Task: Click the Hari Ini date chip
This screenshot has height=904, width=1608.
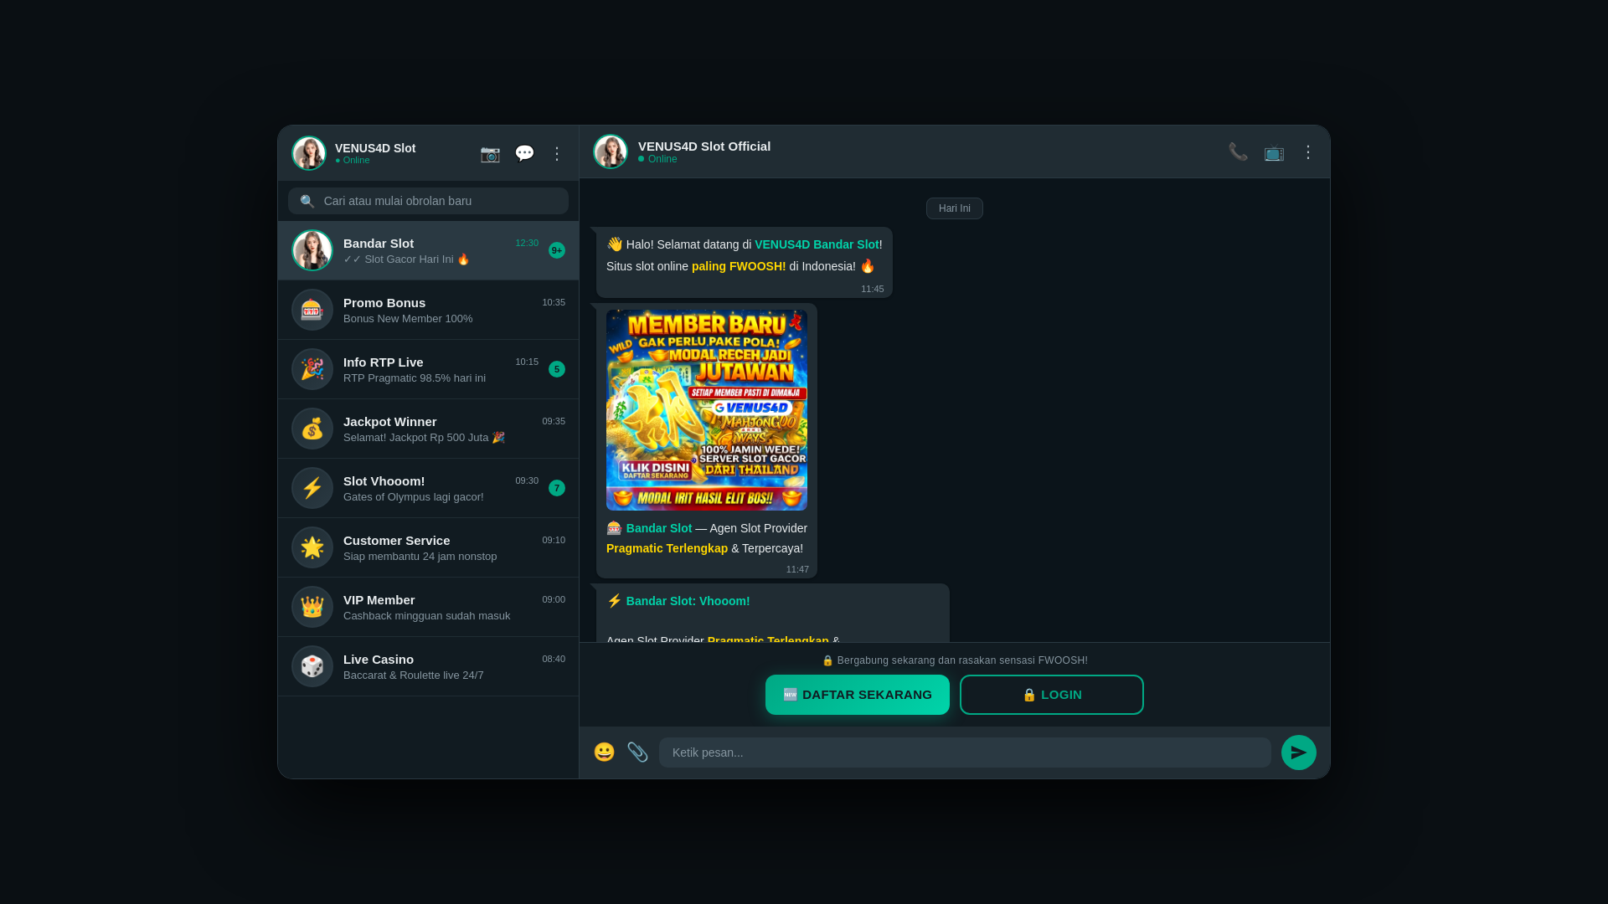Action: pyautogui.click(x=955, y=208)
